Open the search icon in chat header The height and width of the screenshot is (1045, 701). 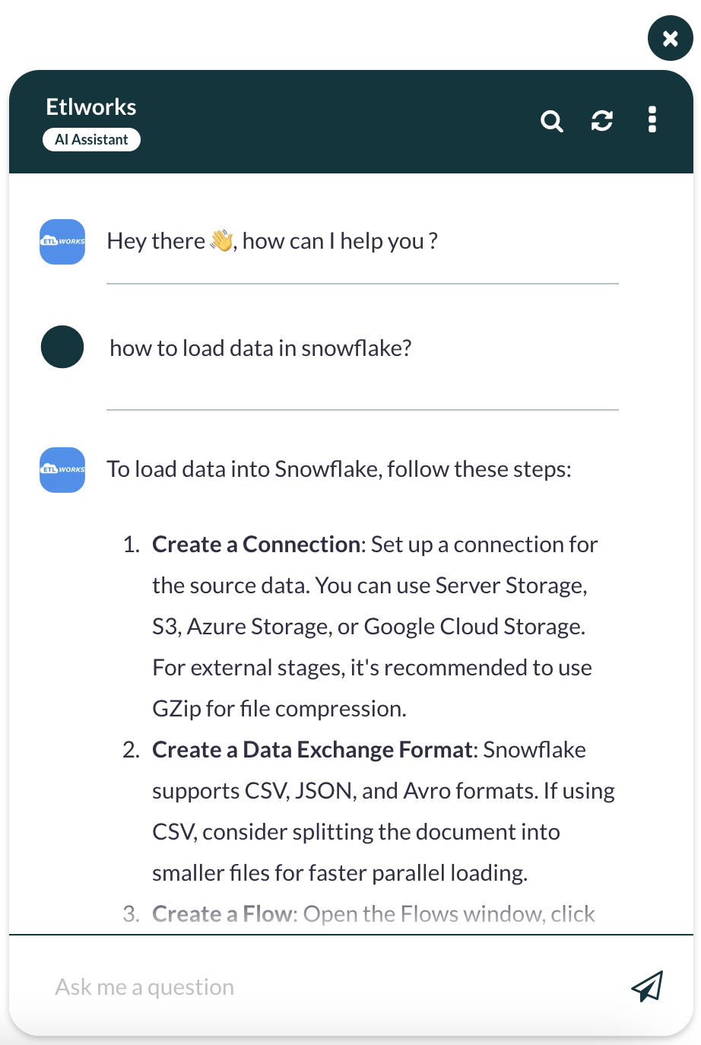tap(552, 121)
